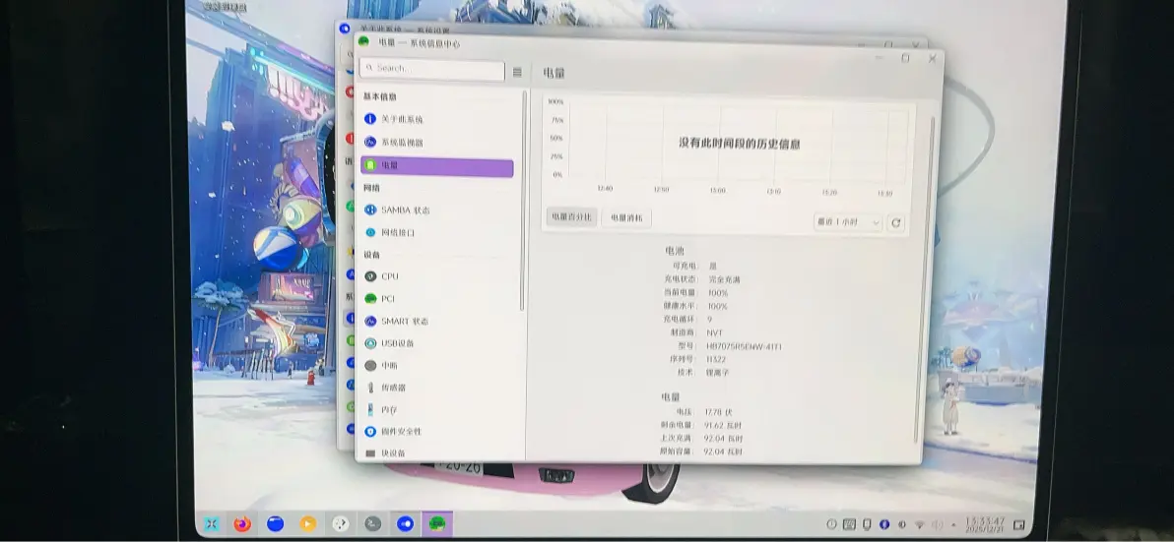Open 内存 in the sidebar

[x=438, y=409]
